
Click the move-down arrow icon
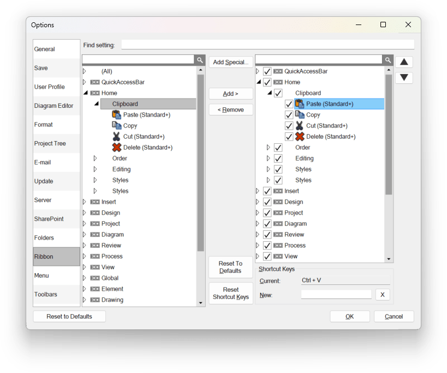pyautogui.click(x=404, y=77)
